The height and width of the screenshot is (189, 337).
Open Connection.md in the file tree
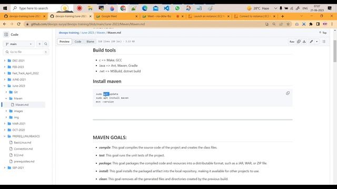tap(23, 149)
